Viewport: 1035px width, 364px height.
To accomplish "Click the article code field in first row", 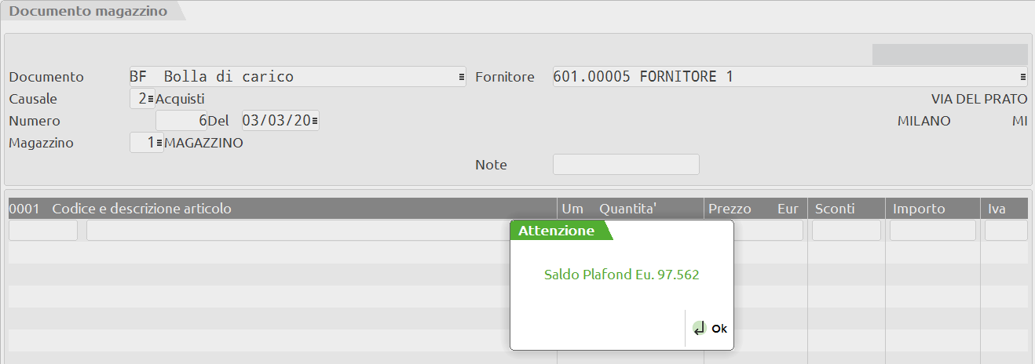I will pyautogui.click(x=43, y=231).
